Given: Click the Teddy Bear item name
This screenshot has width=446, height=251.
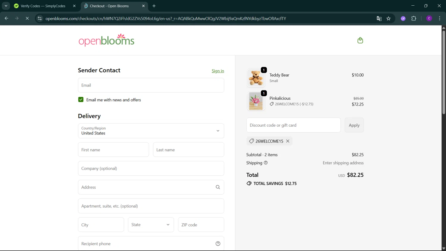Looking at the screenshot, I should [x=279, y=75].
